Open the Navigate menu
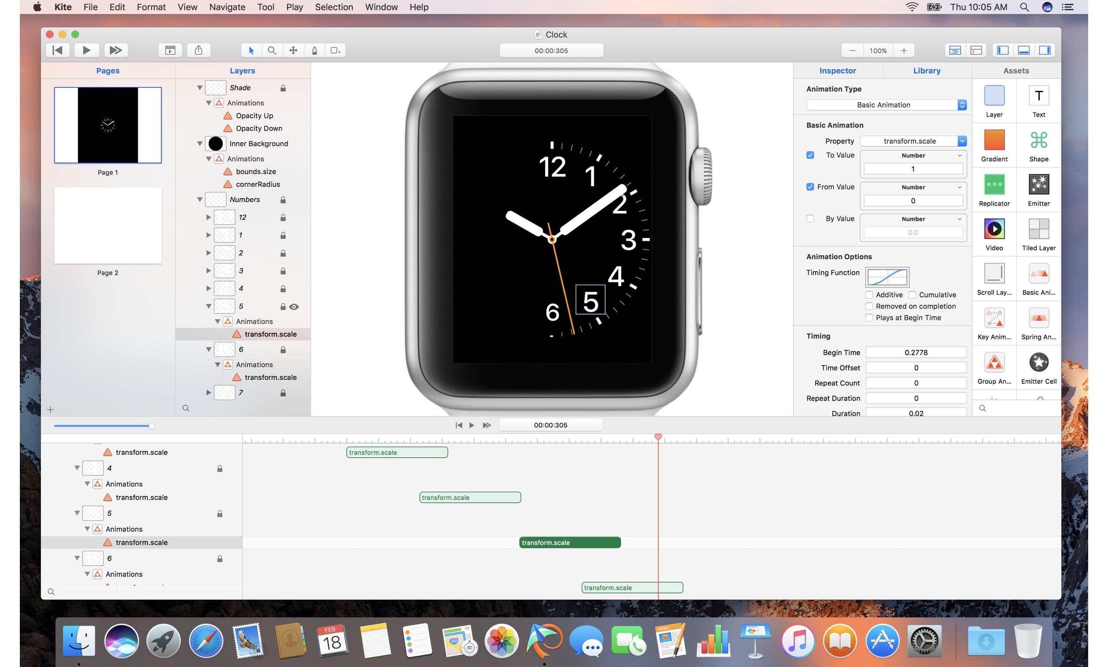 [227, 7]
